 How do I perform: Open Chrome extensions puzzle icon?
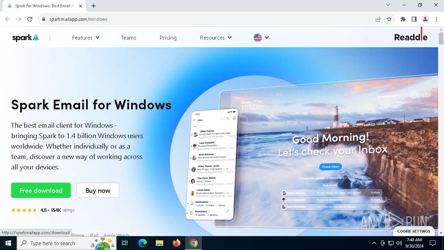(x=403, y=19)
